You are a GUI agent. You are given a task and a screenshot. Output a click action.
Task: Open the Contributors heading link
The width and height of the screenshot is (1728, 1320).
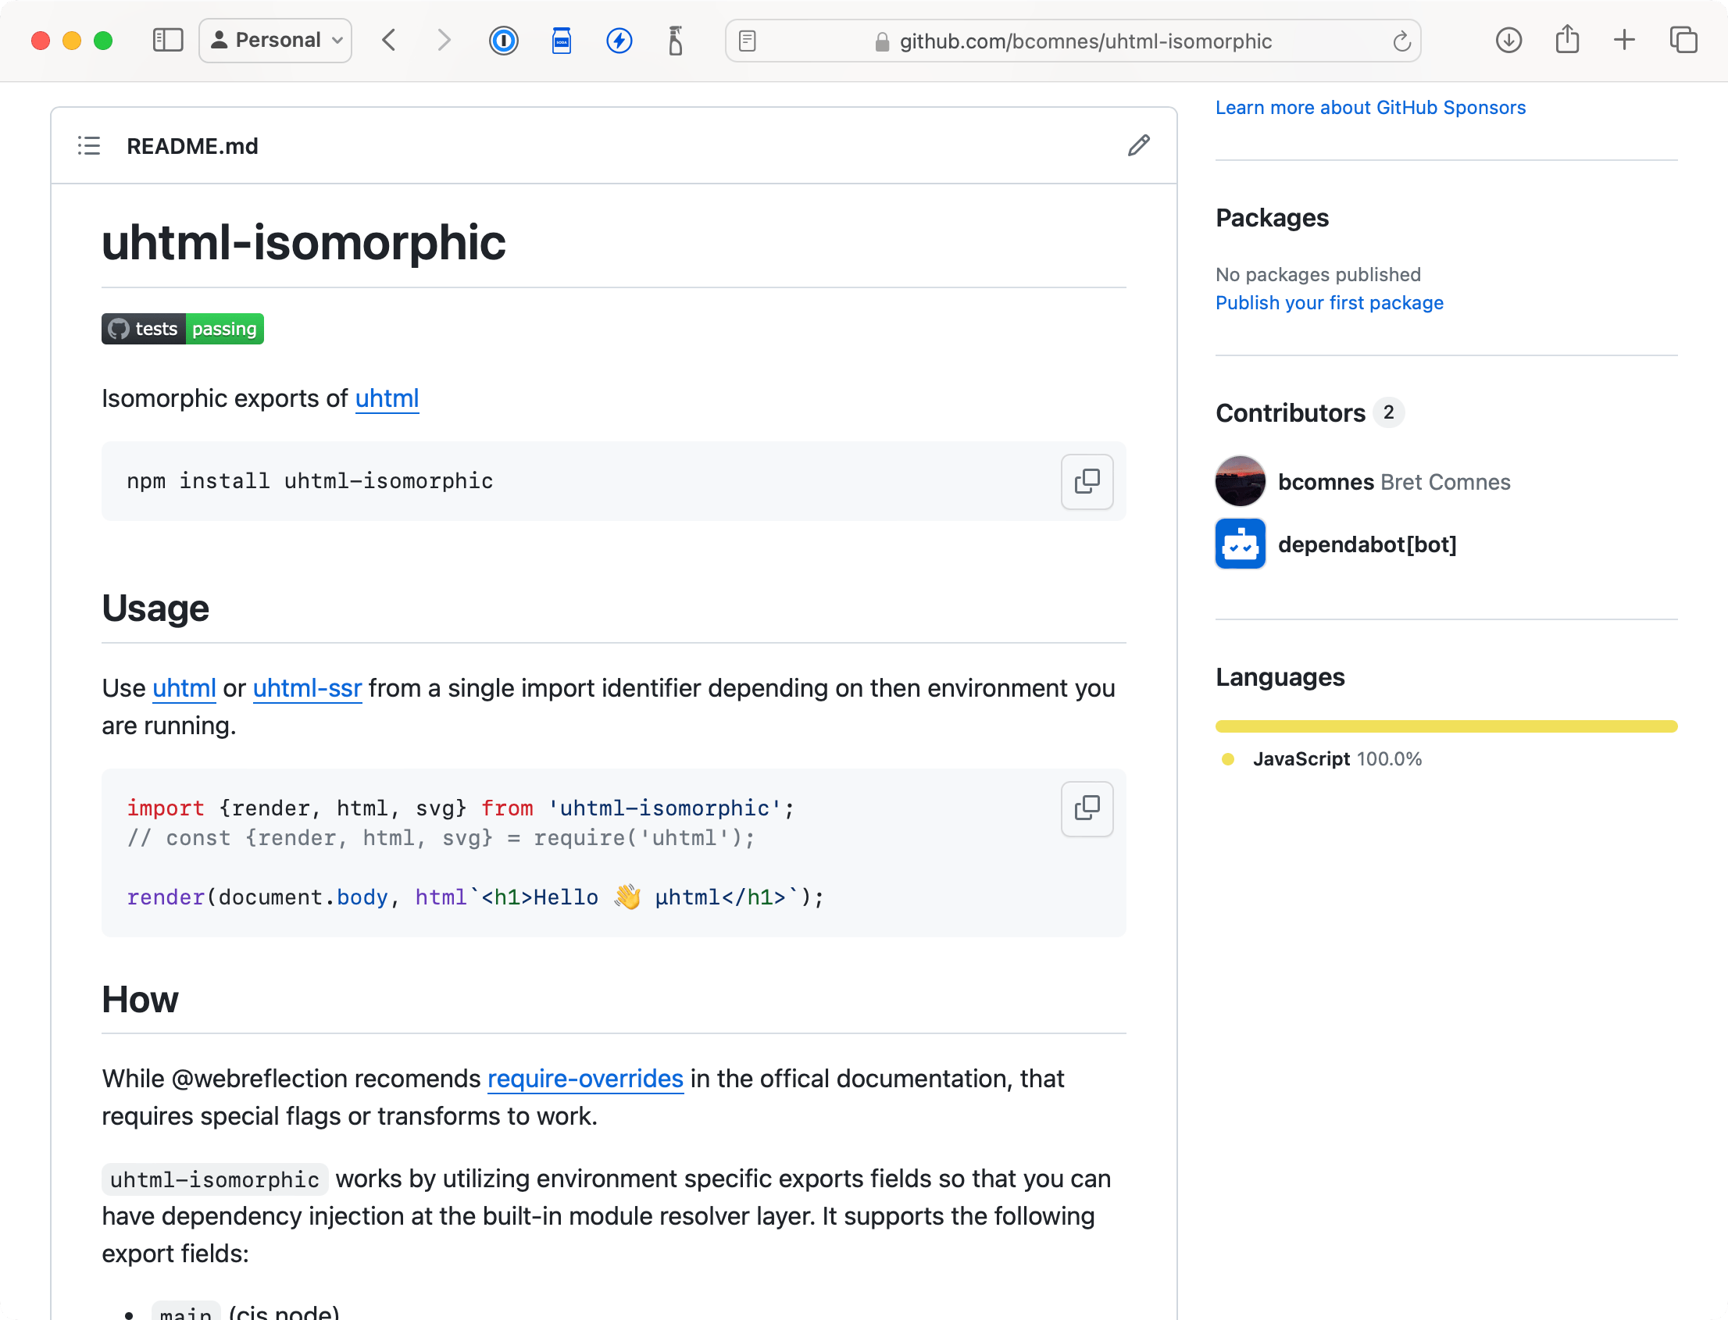click(1291, 413)
